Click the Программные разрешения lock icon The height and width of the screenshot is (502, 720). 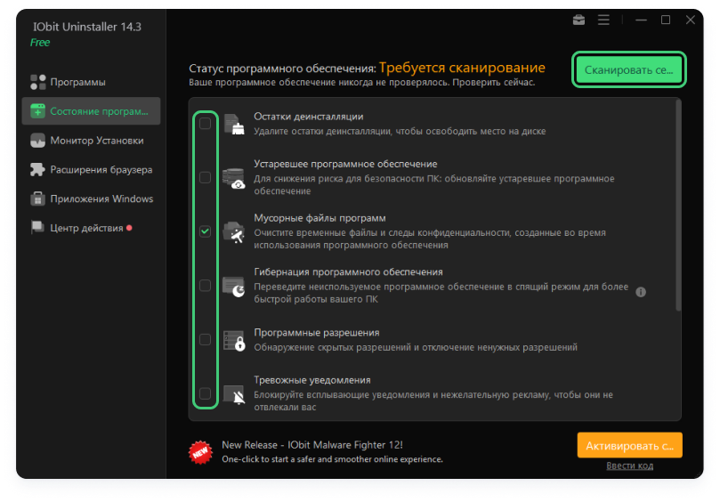tap(234, 340)
